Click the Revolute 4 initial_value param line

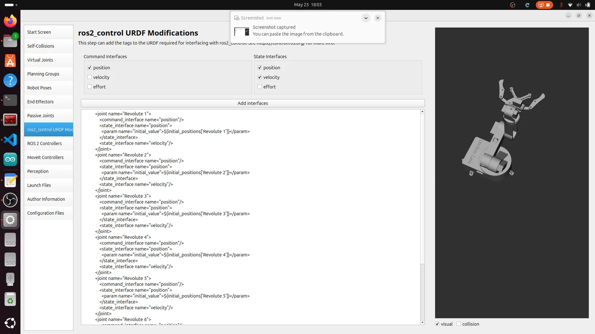[176, 255]
